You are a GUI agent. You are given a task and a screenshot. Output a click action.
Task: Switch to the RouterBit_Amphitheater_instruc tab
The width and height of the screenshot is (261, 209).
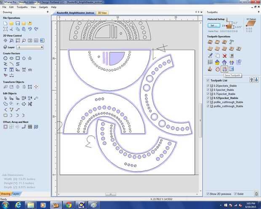point(75,13)
